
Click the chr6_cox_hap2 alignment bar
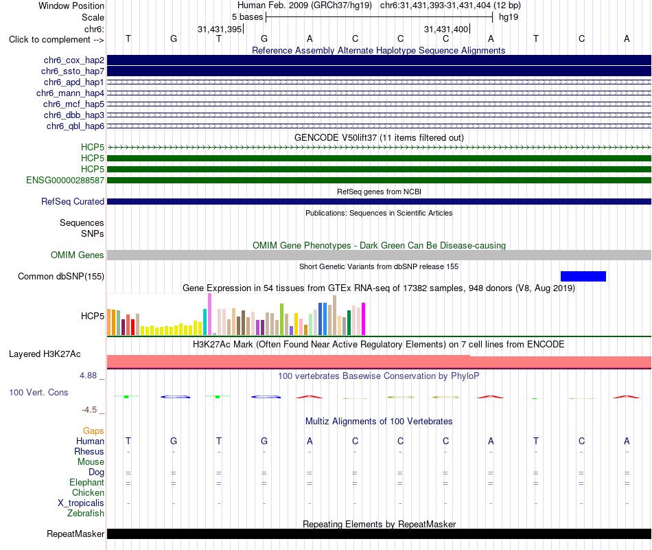[x=379, y=60]
